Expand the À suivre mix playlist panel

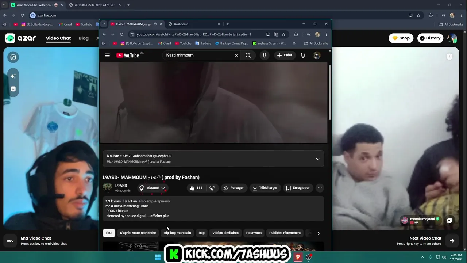click(x=317, y=159)
